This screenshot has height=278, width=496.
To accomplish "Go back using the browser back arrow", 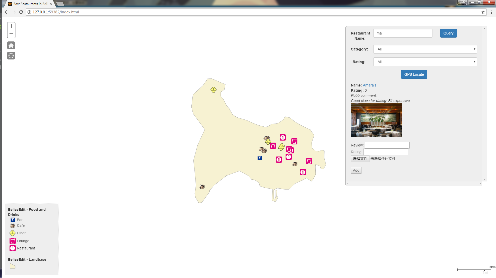I will click(x=7, y=12).
